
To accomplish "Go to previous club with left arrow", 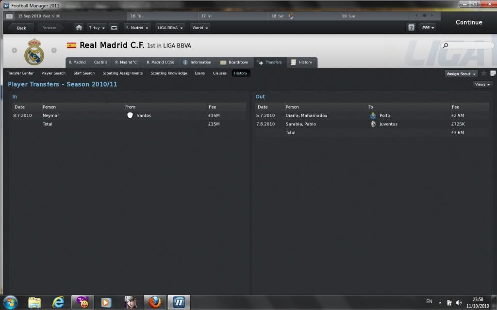I will (x=14, y=50).
